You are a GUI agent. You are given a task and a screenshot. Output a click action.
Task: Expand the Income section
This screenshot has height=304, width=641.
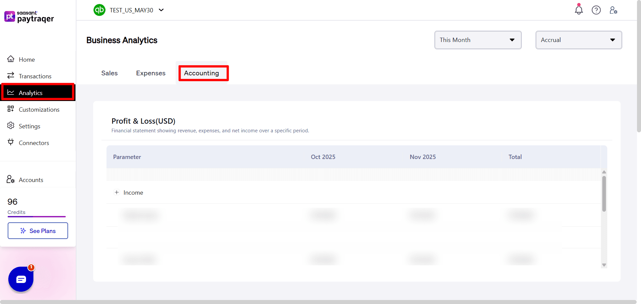[x=117, y=192]
